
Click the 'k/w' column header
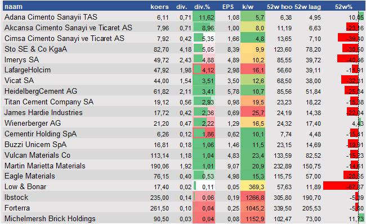248,7
